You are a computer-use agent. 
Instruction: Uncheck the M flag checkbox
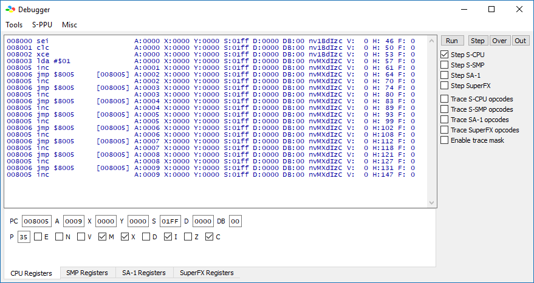coord(103,237)
